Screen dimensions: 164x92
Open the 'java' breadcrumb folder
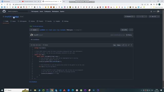[x=55, y=30]
